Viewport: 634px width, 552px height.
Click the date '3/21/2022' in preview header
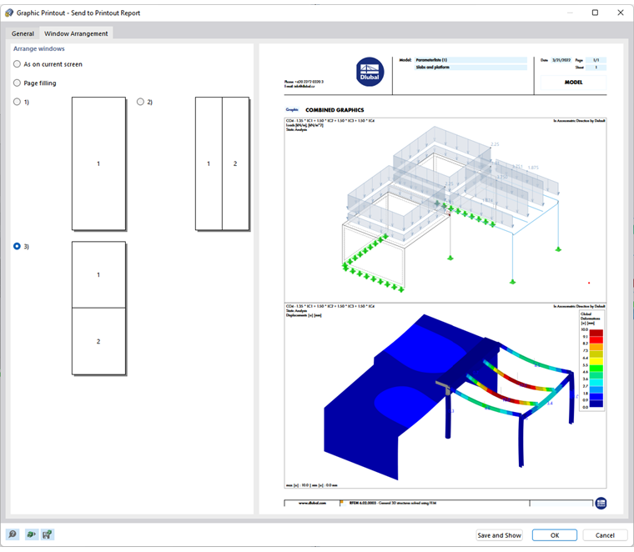pyautogui.click(x=561, y=60)
